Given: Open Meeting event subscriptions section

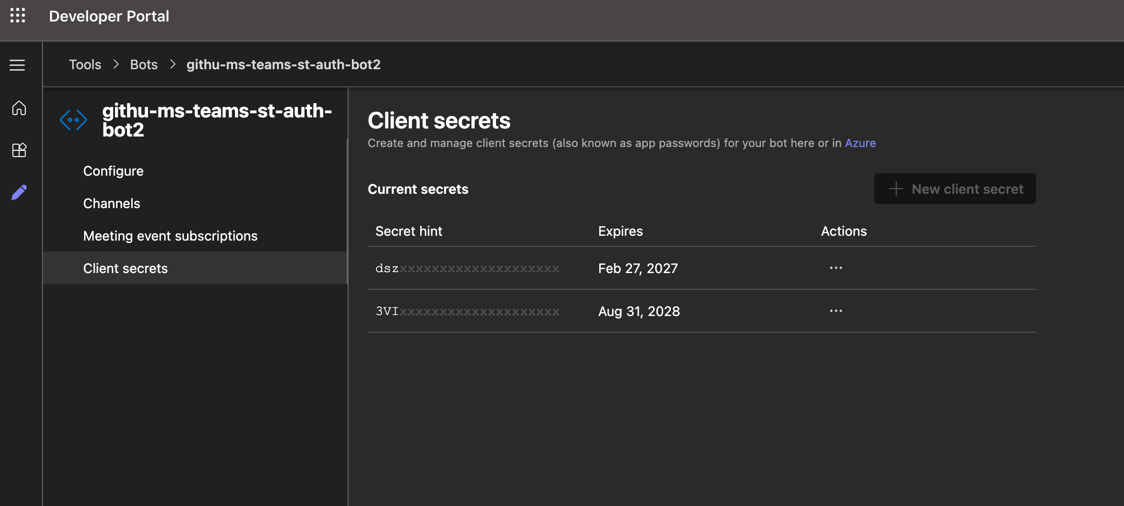Looking at the screenshot, I should 195,236.
